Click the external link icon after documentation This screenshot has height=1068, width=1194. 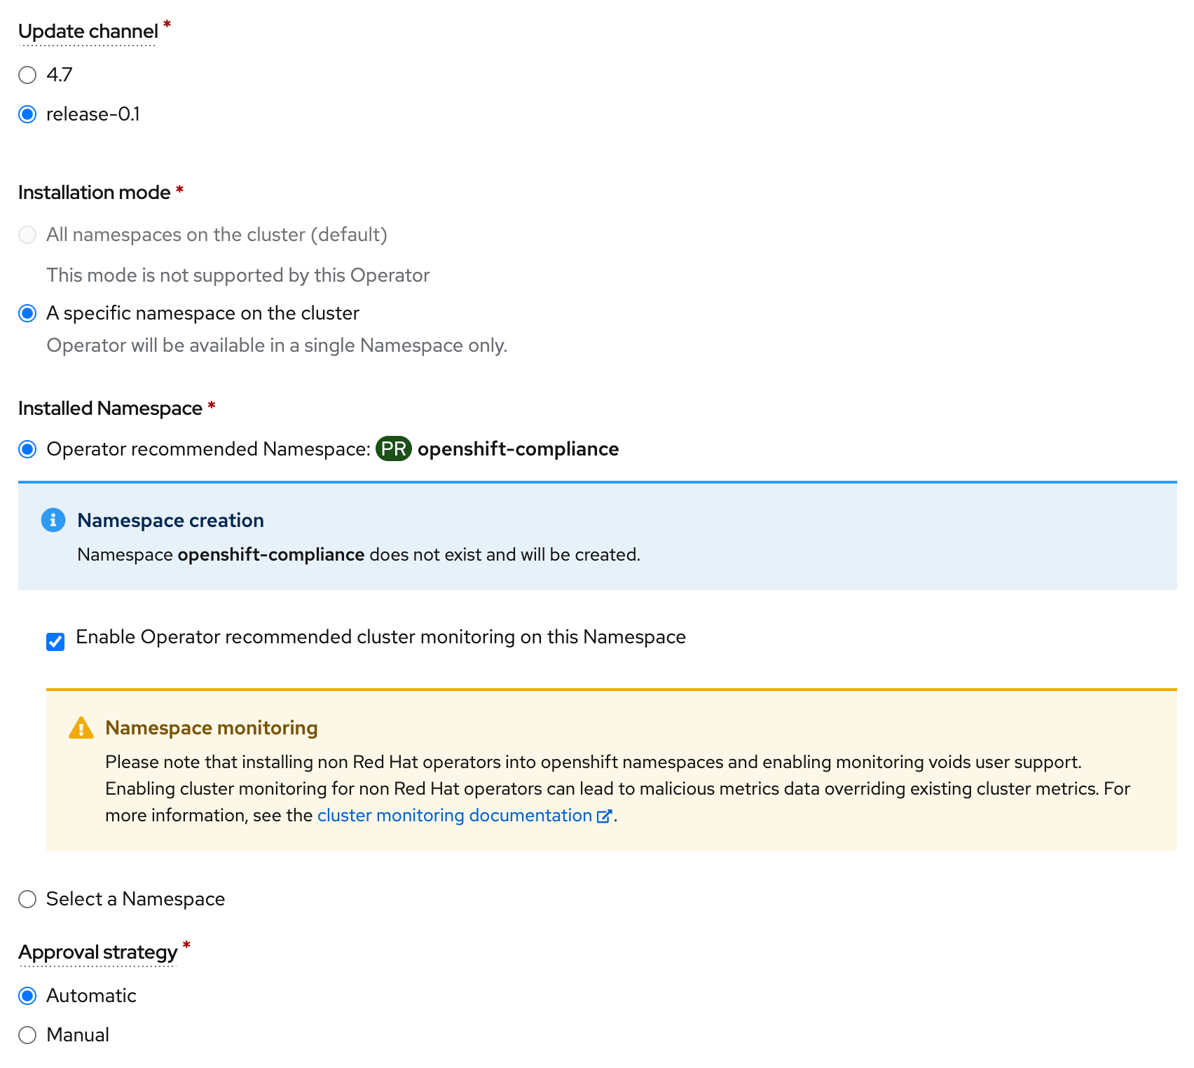[x=604, y=816]
